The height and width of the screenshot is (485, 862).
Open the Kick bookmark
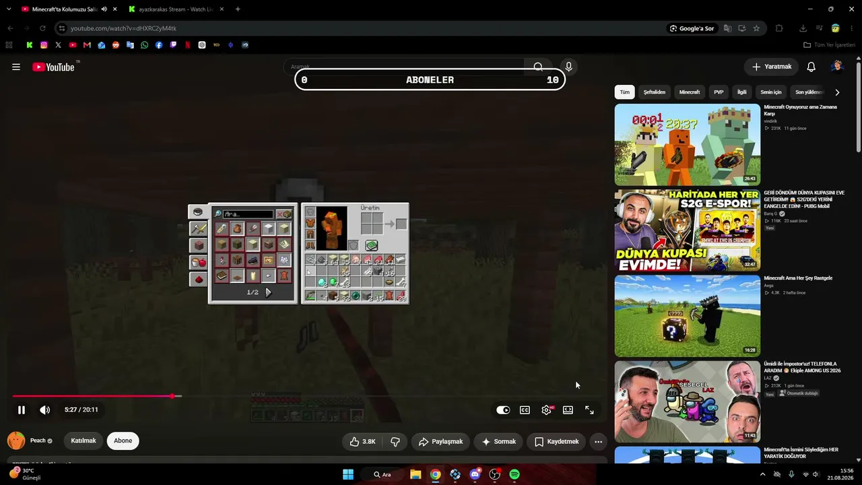point(30,45)
